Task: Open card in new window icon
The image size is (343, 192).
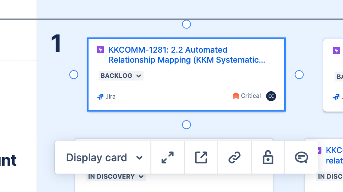Action: coord(201,158)
